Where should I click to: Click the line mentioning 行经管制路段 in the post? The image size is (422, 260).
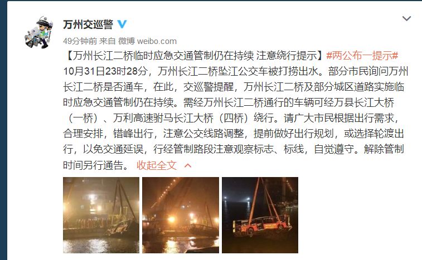click(x=234, y=149)
